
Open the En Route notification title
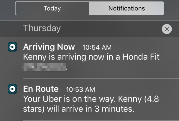point(41,89)
